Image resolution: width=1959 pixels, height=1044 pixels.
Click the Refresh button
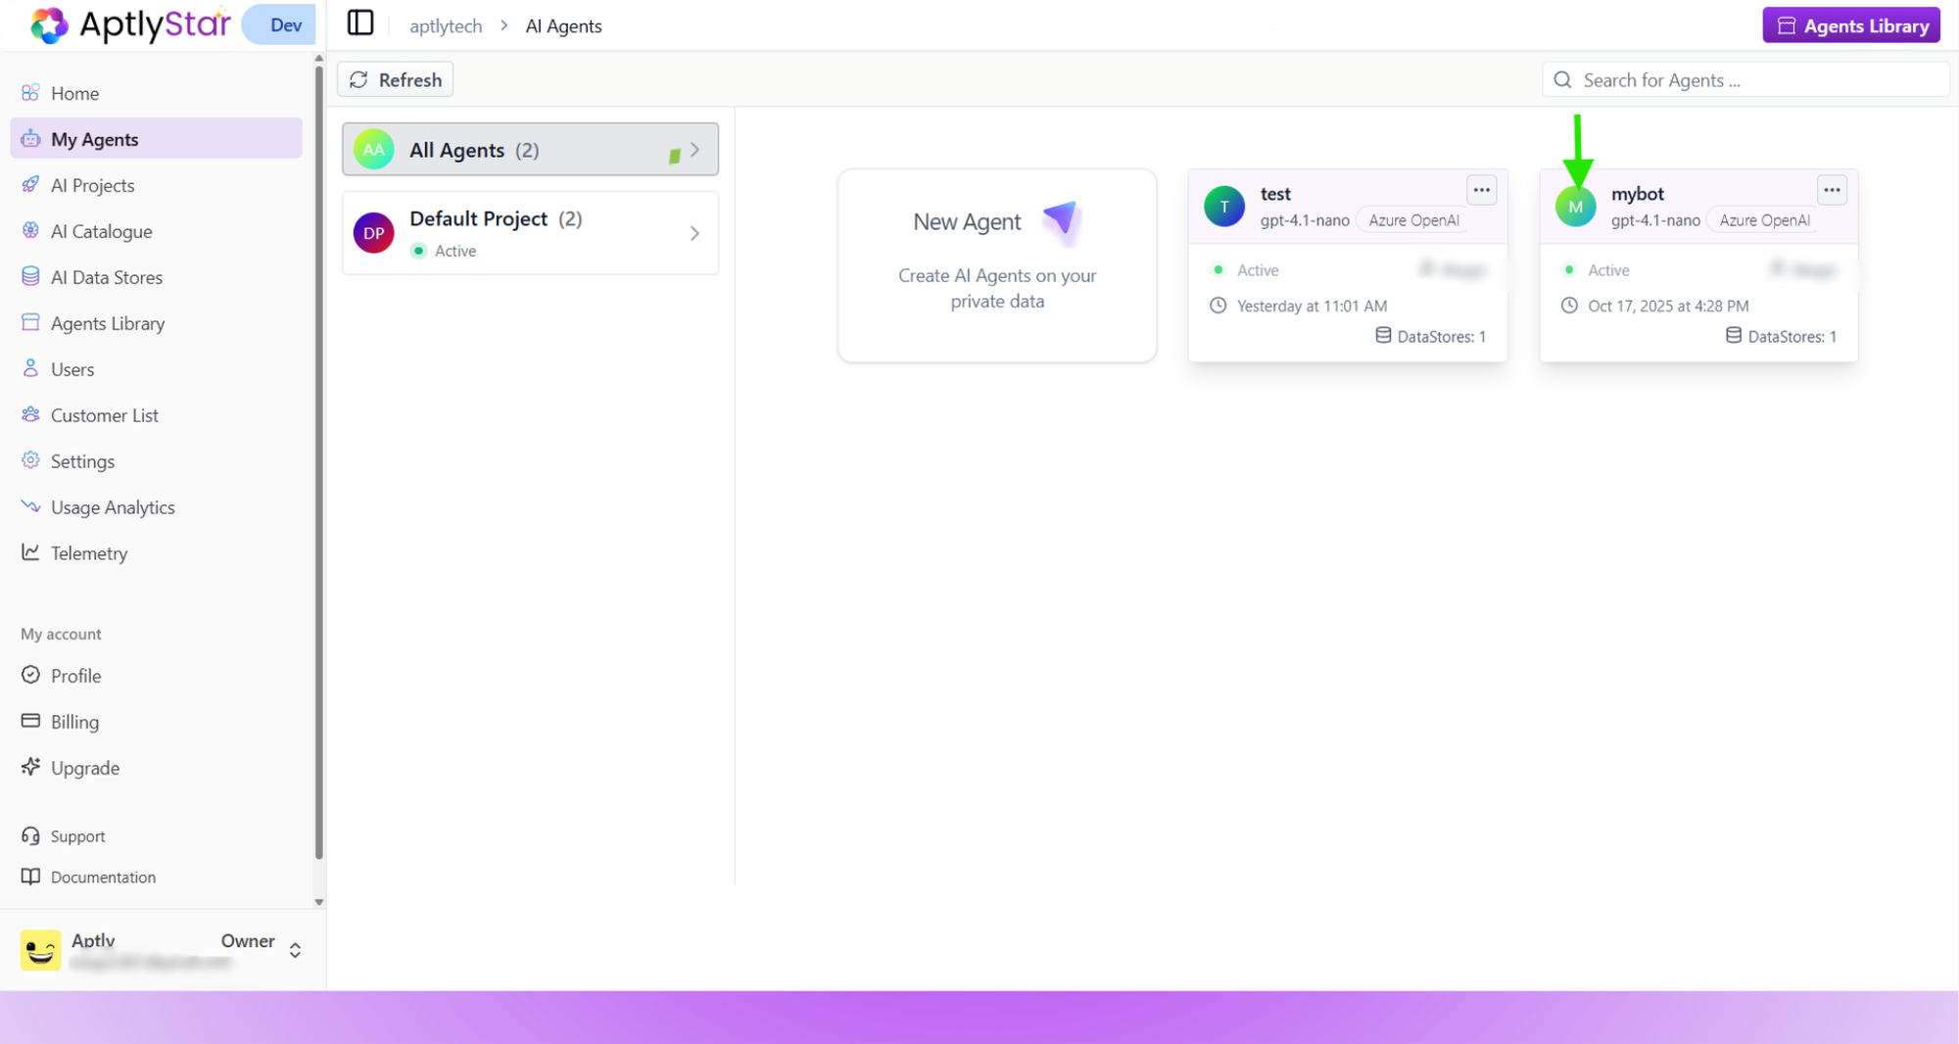point(396,79)
